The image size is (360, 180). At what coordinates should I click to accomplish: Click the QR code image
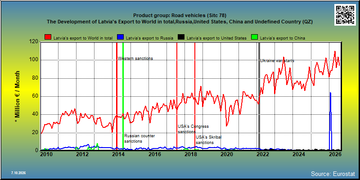pos(346,15)
